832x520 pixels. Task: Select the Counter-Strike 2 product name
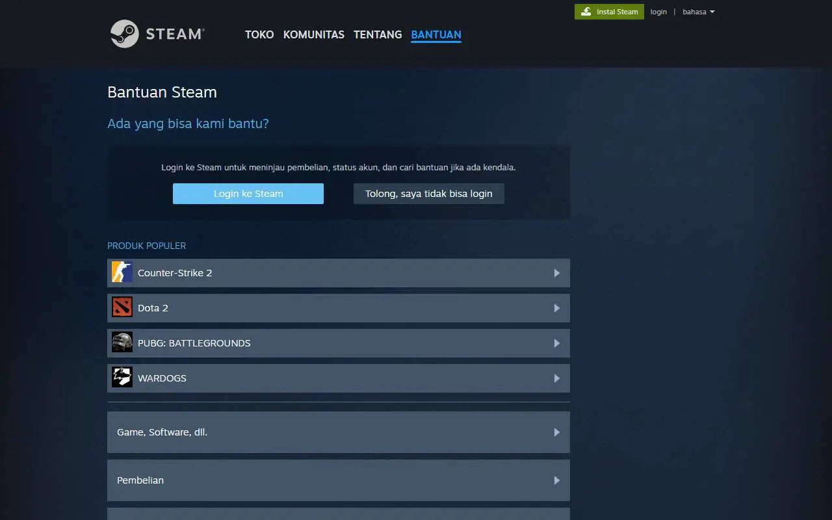point(175,273)
